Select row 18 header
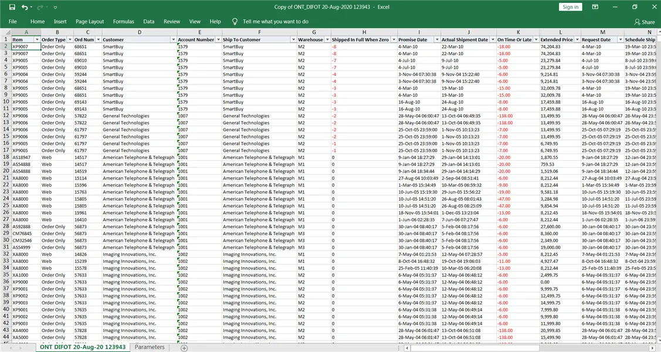This screenshot has width=661, height=352. point(6,157)
